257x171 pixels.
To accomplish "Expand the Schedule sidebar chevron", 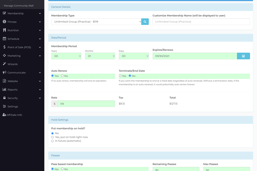I will (x=40, y=39).
